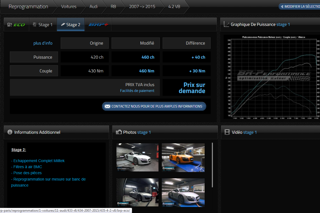Open the Stage 2 tab
Image resolution: width=320 pixels, height=213 pixels.
pyautogui.click(x=71, y=25)
